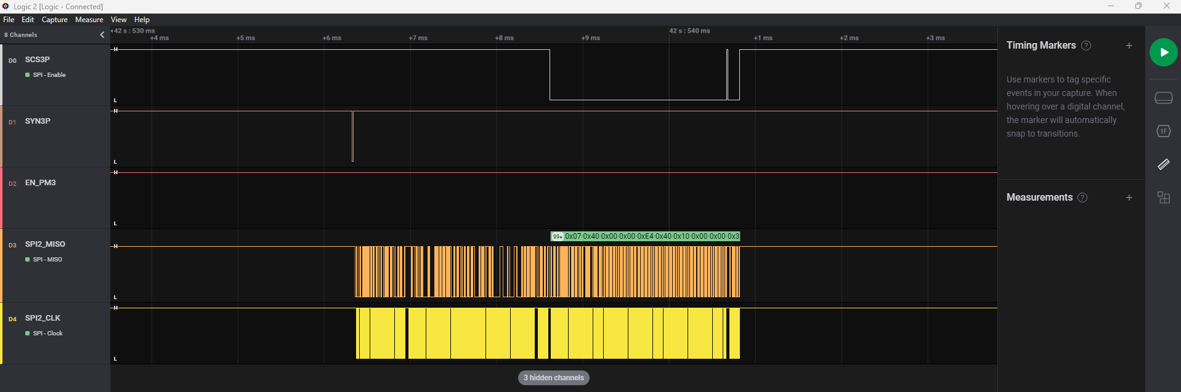
Task: Click the yellow color strip of channel D4
Action: (1, 333)
